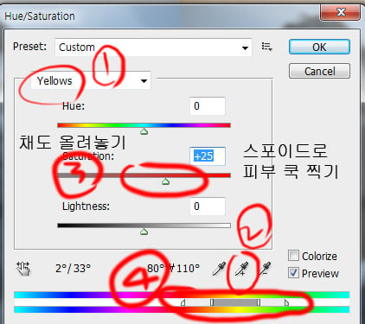Select the Add to Sample eyedropper
Image resolution: width=365 pixels, height=324 pixels.
241,269
